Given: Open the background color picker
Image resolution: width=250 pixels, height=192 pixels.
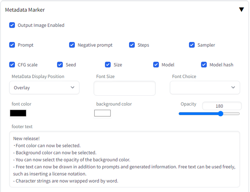Looking at the screenshot, I should coord(102,113).
